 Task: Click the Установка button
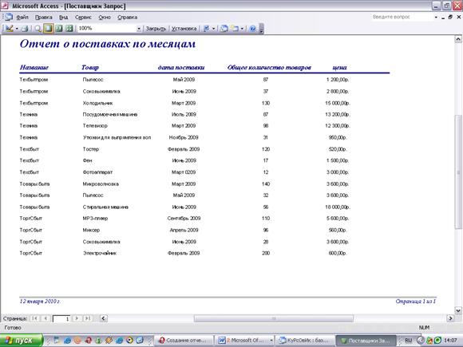point(184,29)
